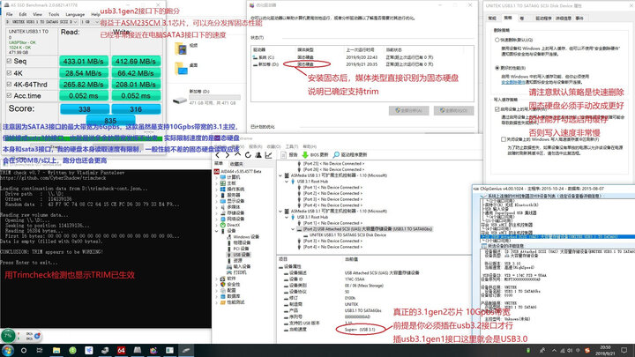
Task: Open the AS SSD drive selection dropdown
Action: click(x=41, y=22)
